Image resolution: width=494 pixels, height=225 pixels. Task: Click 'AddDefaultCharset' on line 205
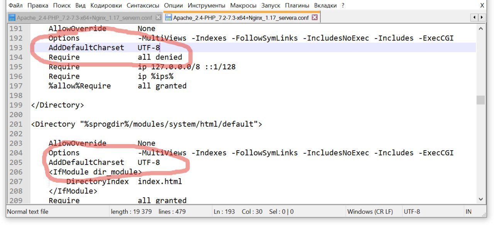point(86,162)
